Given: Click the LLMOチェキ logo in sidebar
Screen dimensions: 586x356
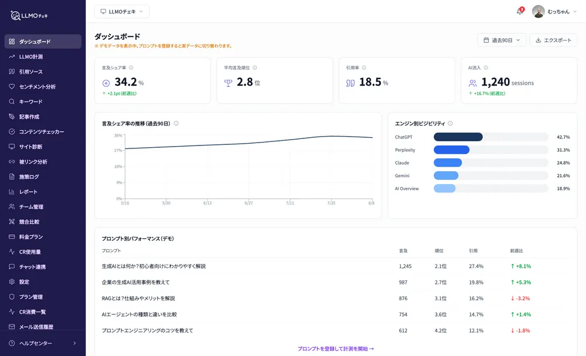Looking at the screenshot, I should pyautogui.click(x=29, y=15).
